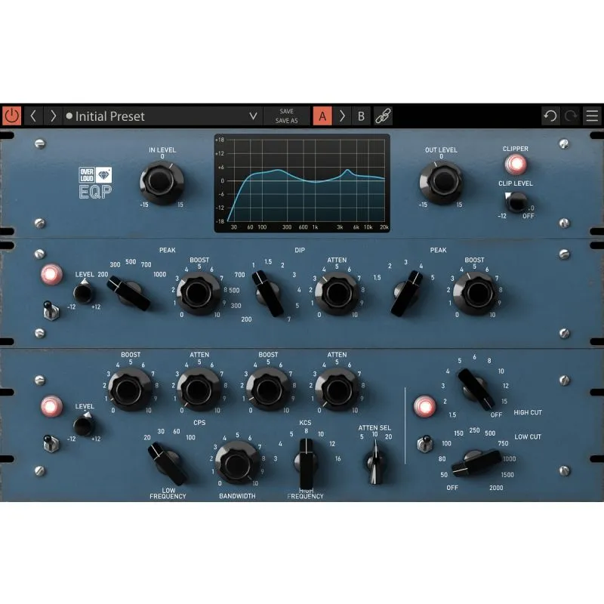
Task: Click the high PEAK frequency selector 1.5-5
Action: pos(407,294)
